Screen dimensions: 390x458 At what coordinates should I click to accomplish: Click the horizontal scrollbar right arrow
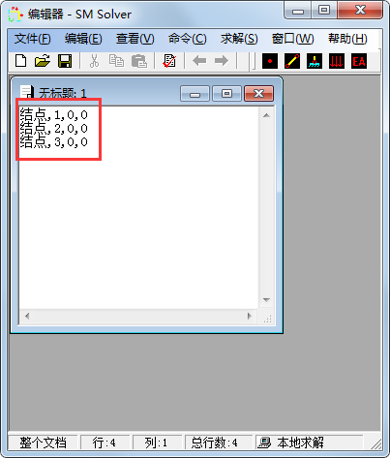click(249, 316)
